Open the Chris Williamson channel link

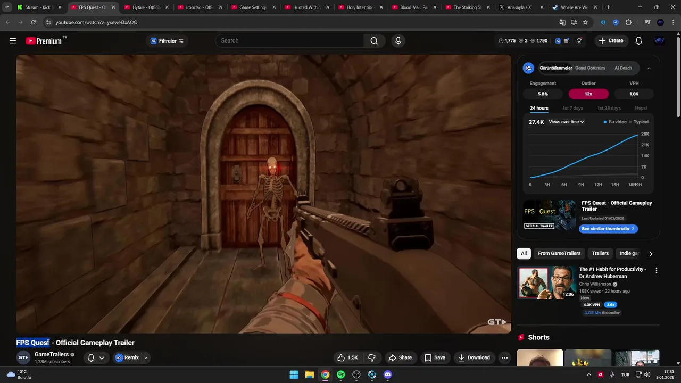tap(595, 284)
